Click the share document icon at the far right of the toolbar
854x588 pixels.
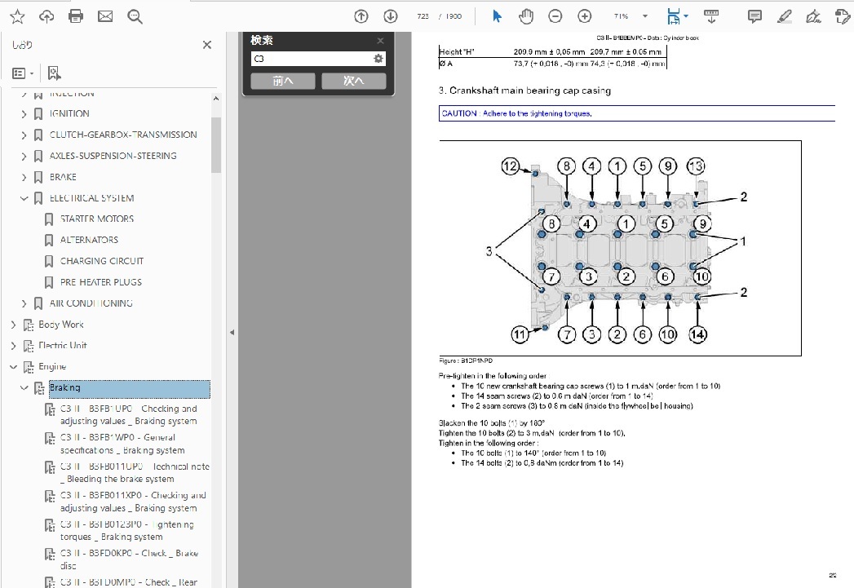tap(843, 16)
